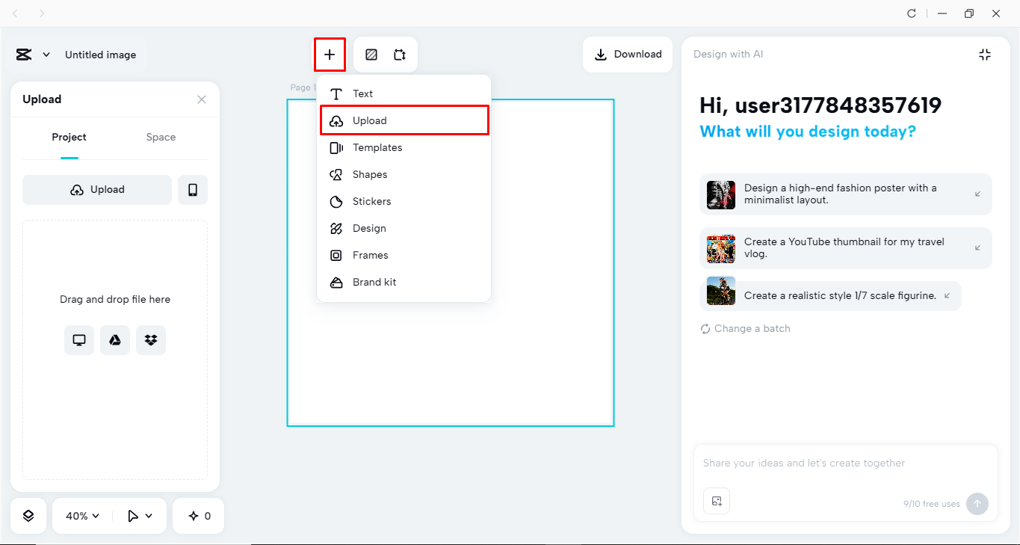
Task: Open the background fill tool icon
Action: tap(371, 55)
